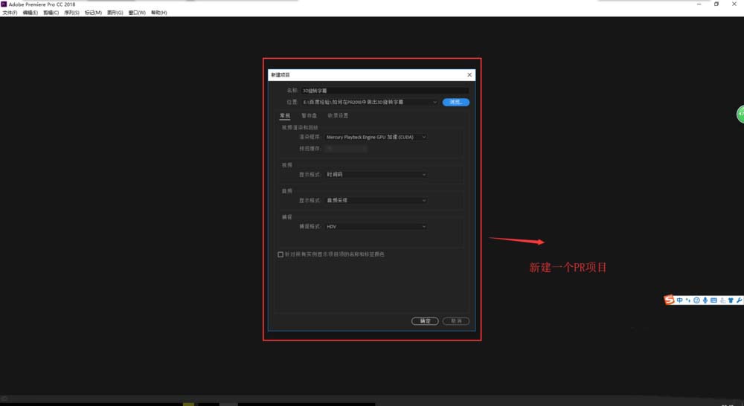Click the Sogou S logo icon
Screen dimensions: 744x406
pyautogui.click(x=669, y=300)
